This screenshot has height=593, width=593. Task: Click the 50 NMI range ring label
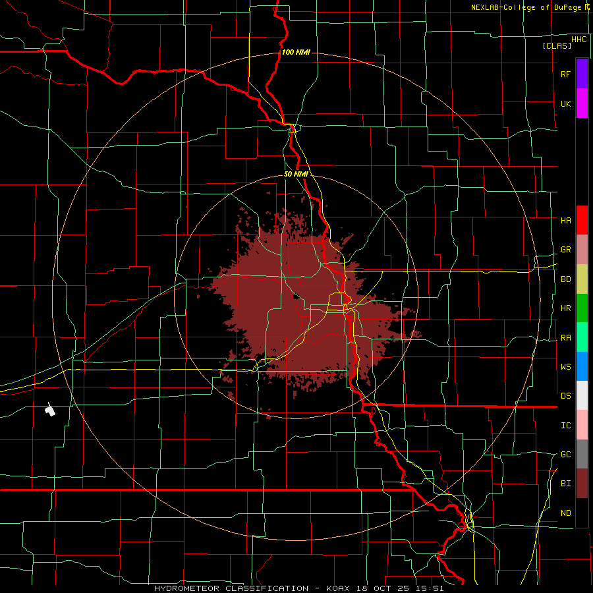(296, 174)
